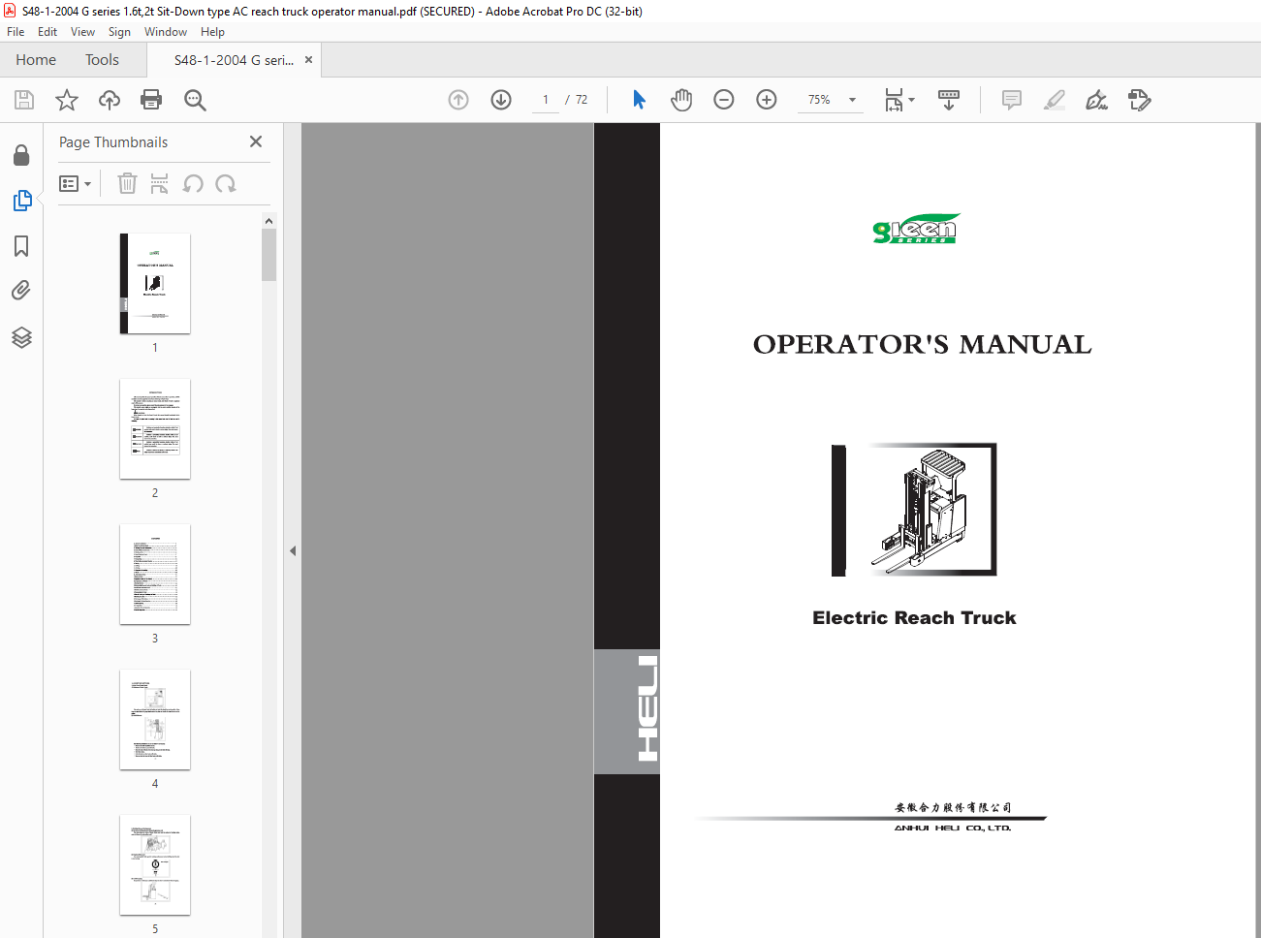1261x938 pixels.
Task: Close the S48-1-2004 document tab
Action: click(x=308, y=60)
